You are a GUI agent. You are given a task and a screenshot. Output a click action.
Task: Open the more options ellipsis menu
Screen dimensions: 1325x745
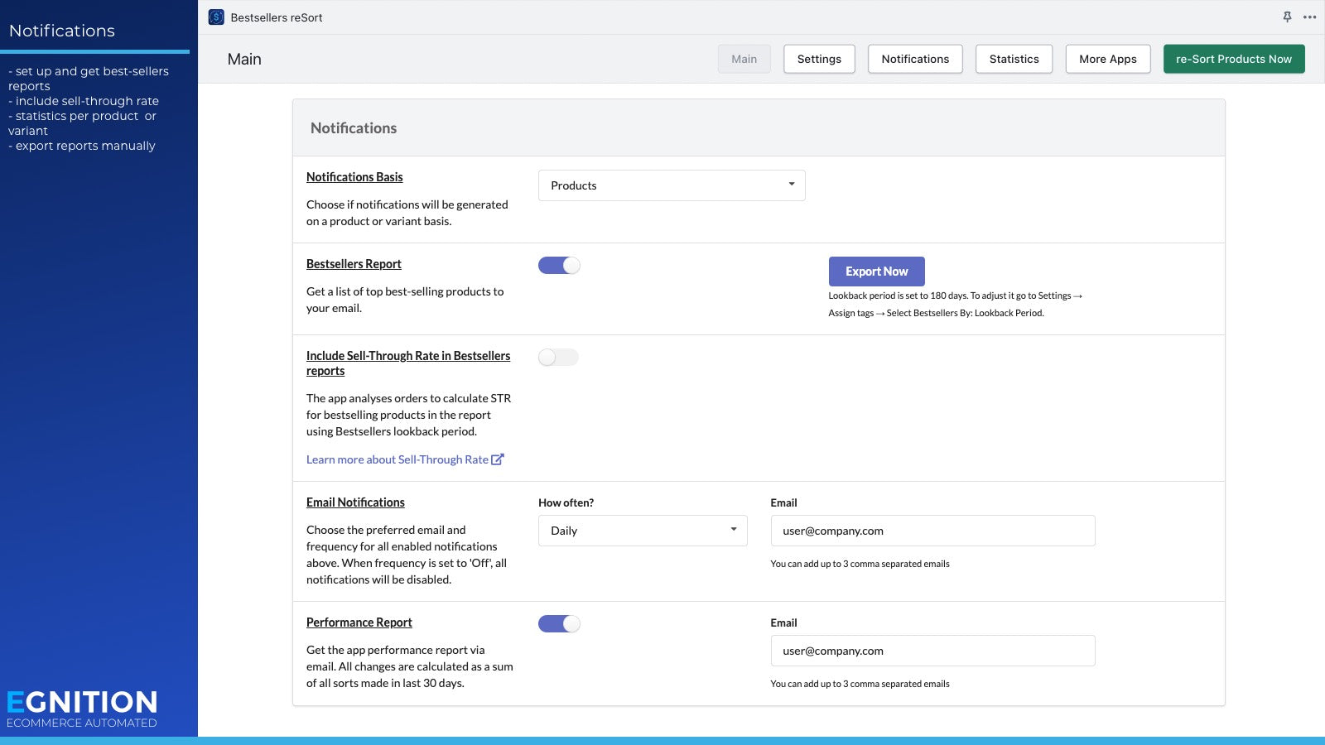(1310, 17)
